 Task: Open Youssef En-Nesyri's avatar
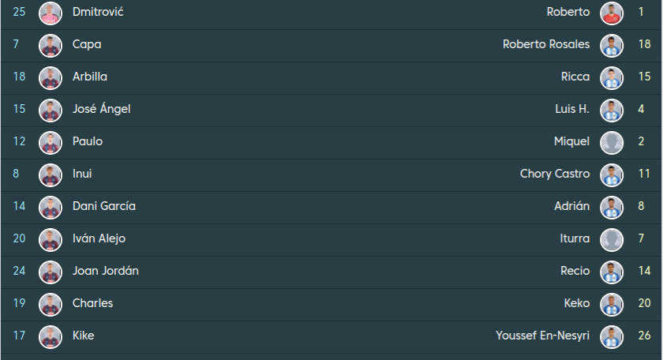tap(612, 336)
